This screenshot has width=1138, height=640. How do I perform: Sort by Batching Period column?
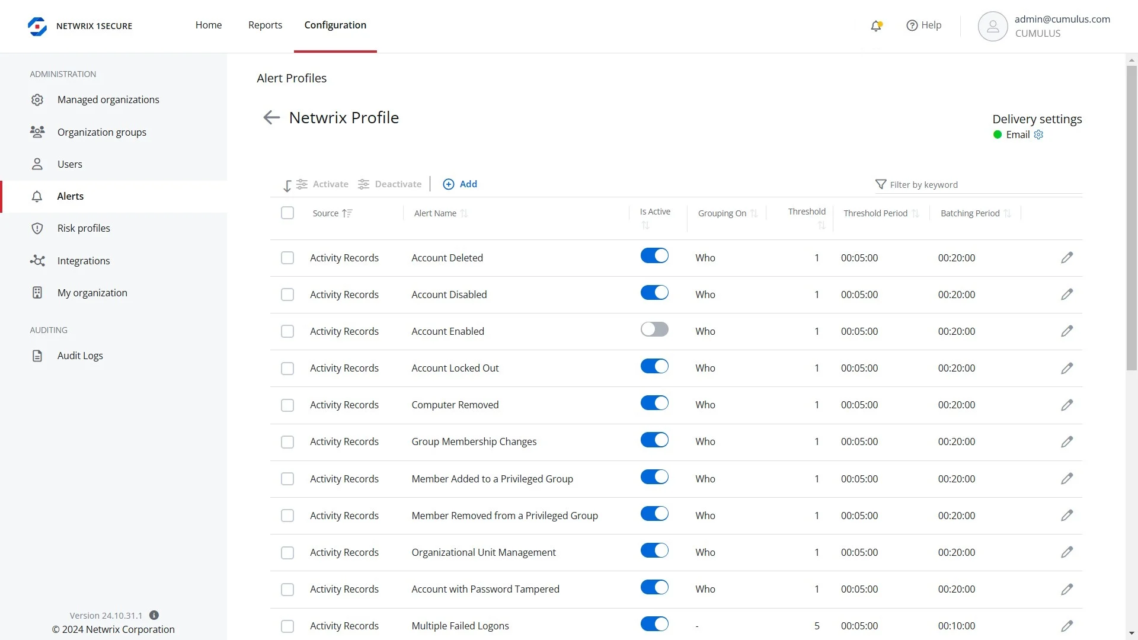click(976, 213)
